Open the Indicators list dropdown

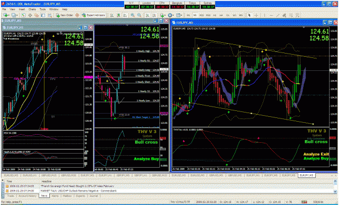pos(163,15)
